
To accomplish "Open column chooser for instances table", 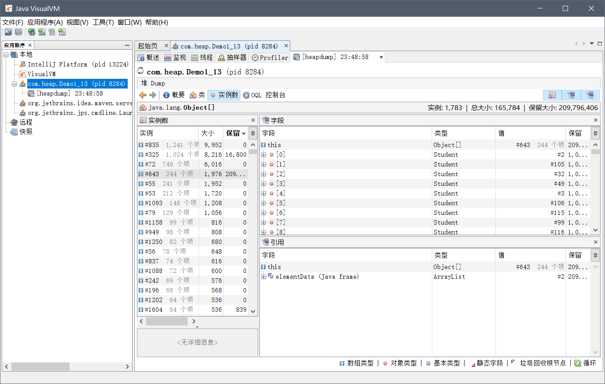I will [253, 133].
